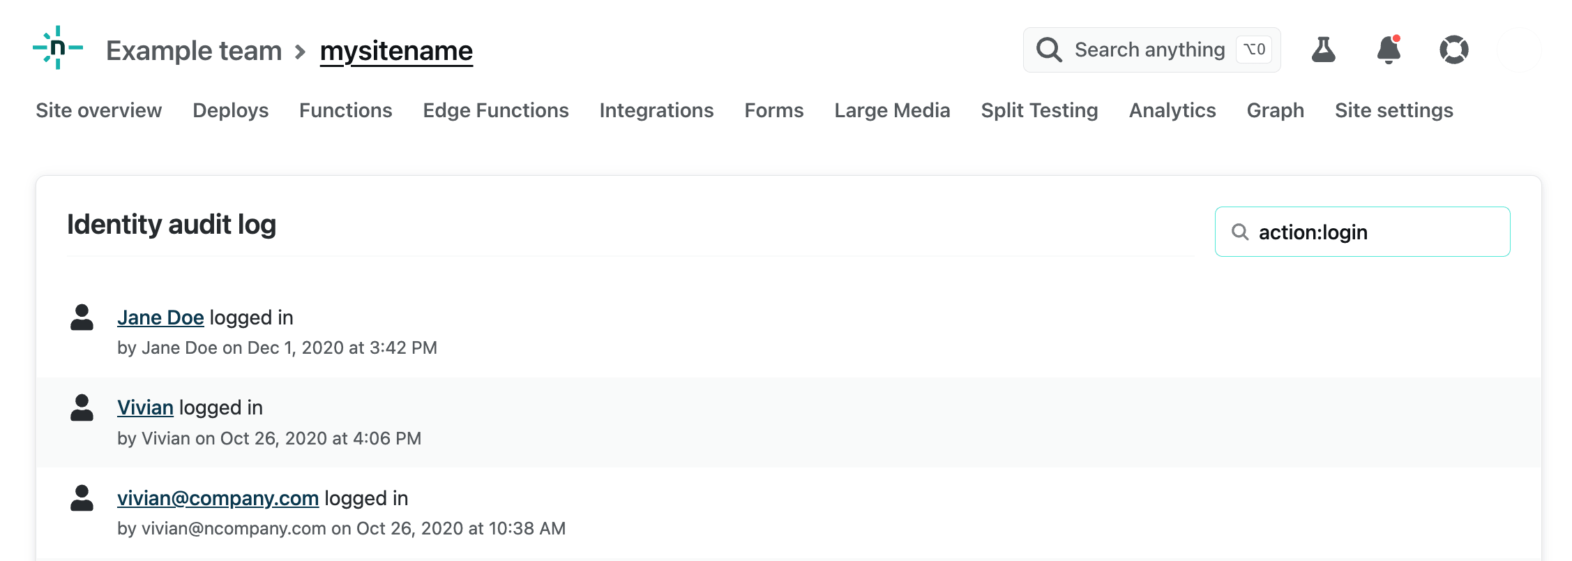This screenshot has width=1572, height=561.
Task: Click the support lifebuoy icon
Action: (x=1454, y=50)
